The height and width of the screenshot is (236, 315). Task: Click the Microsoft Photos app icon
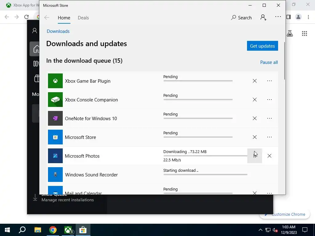coord(55,156)
